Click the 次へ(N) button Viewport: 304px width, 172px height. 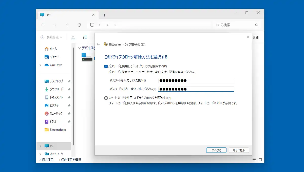[216, 150]
